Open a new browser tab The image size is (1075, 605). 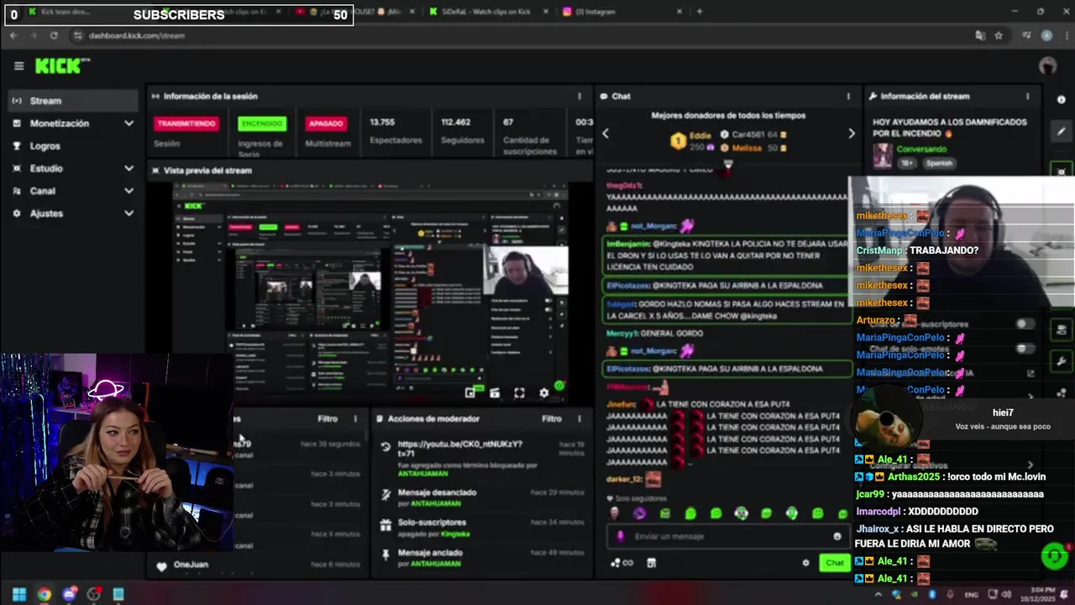click(700, 12)
